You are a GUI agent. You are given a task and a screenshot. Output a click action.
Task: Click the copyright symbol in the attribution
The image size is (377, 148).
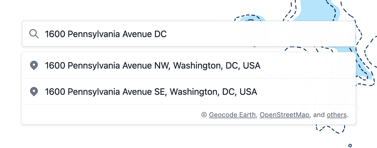(x=204, y=115)
